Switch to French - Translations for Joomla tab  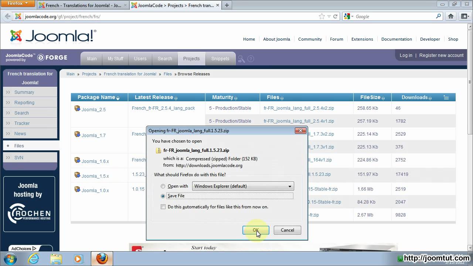[x=82, y=5]
